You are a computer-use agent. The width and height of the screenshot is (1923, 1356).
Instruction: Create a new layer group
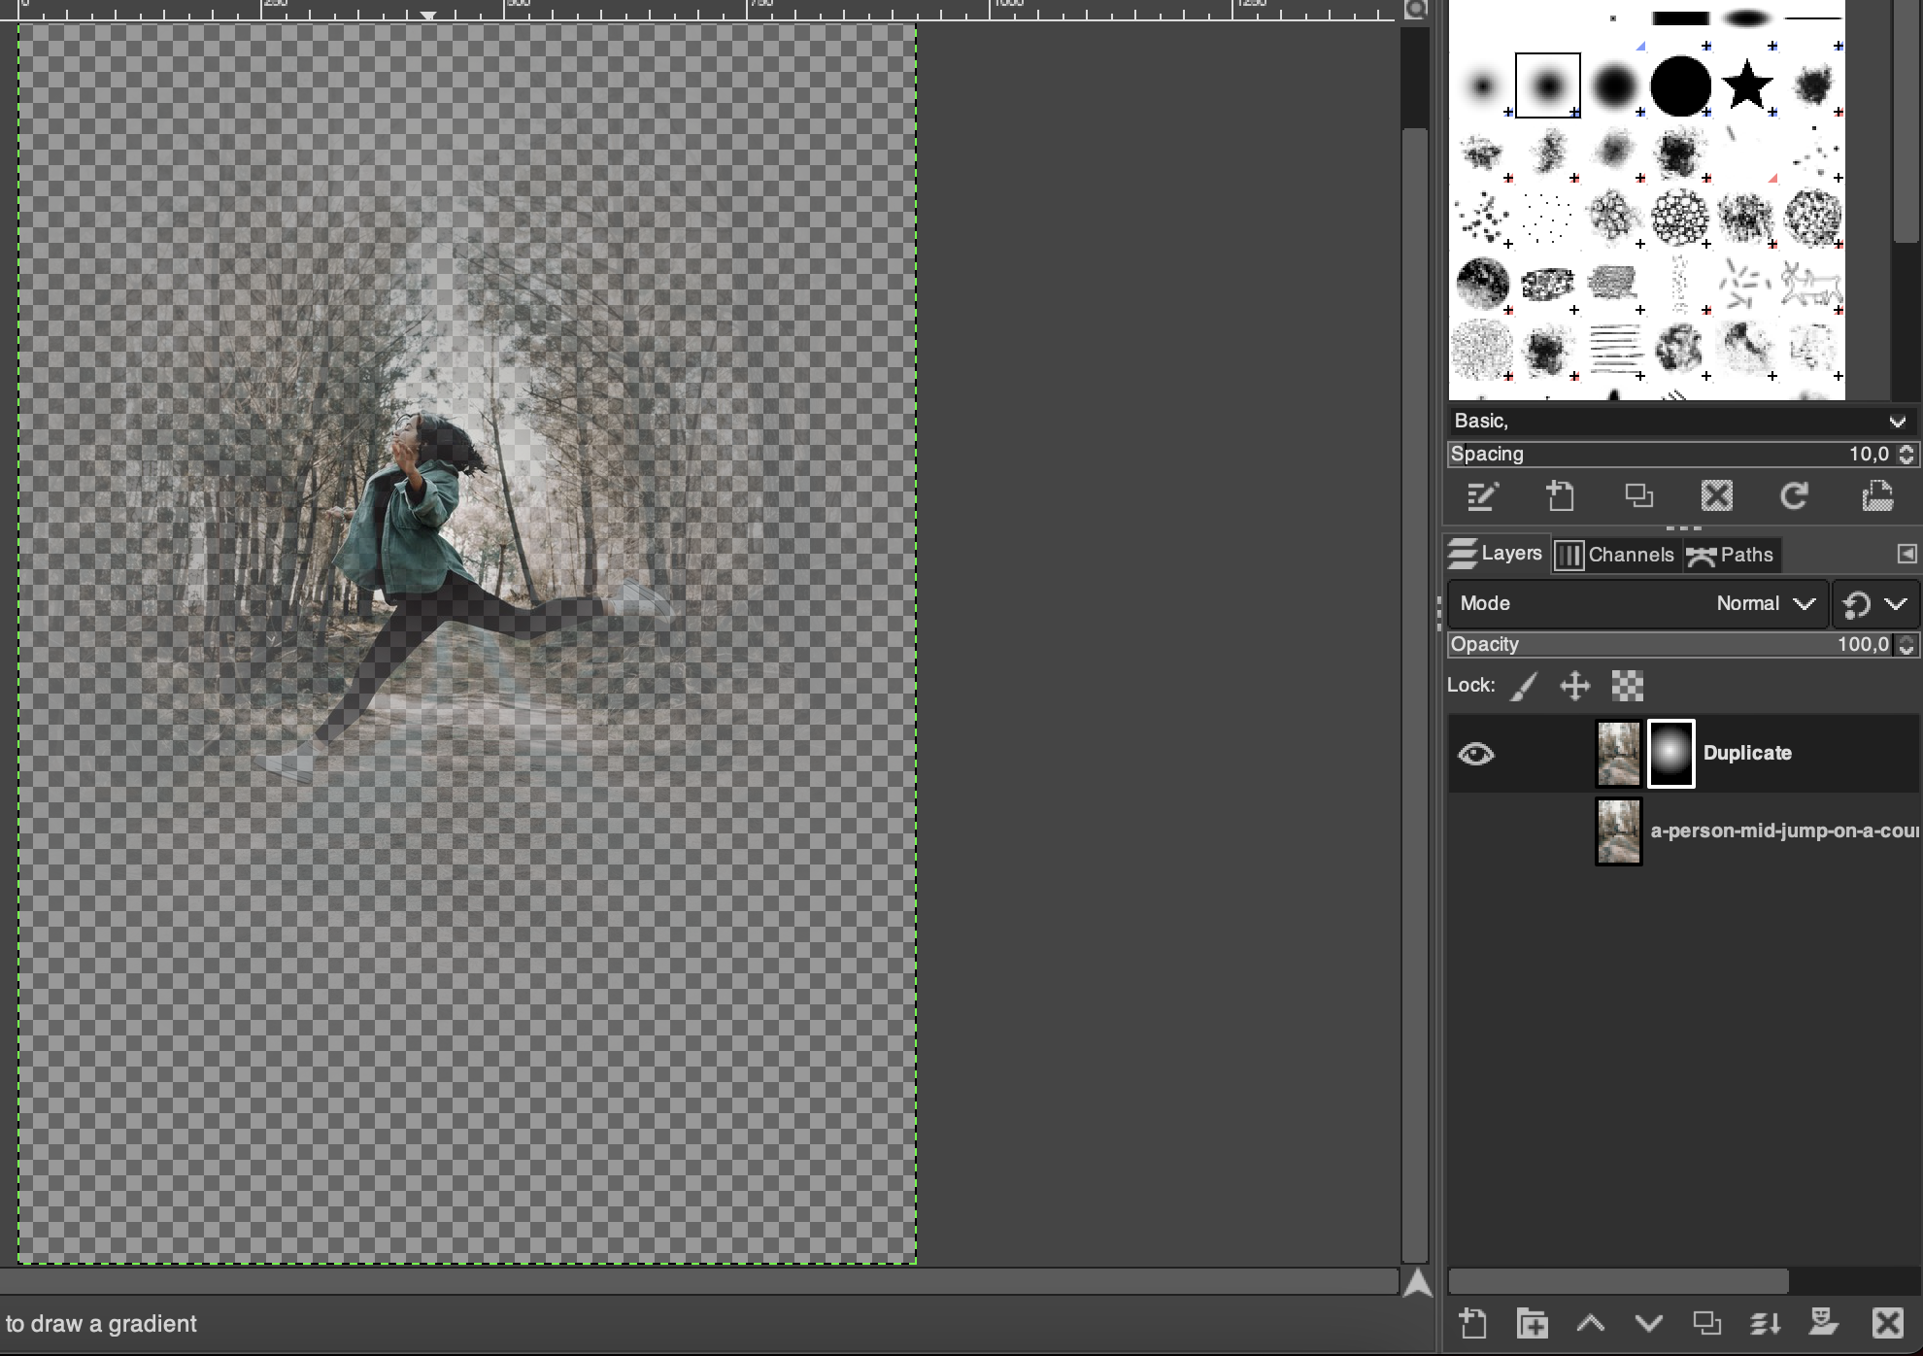point(1532,1323)
